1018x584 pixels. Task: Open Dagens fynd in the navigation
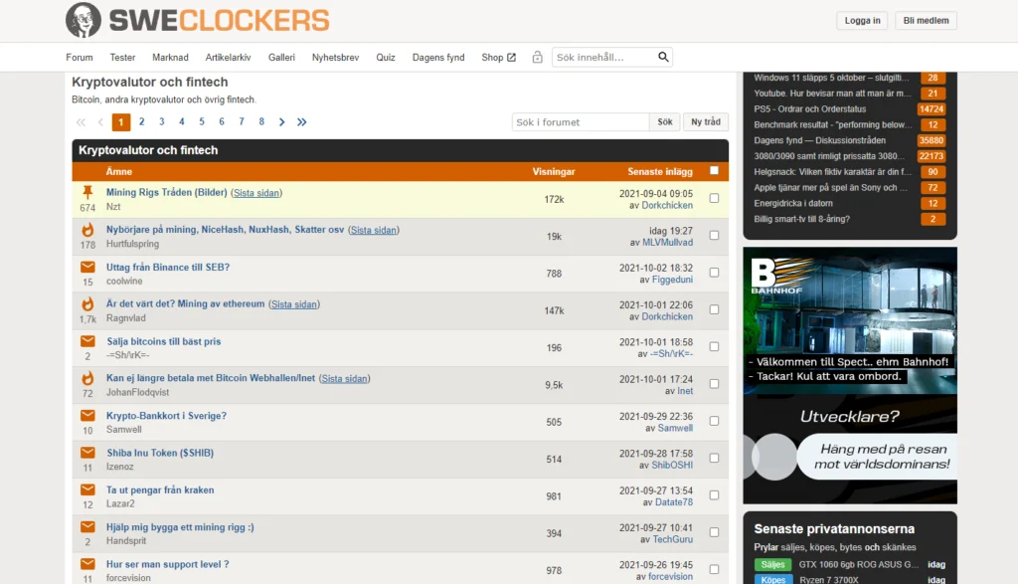coord(438,57)
